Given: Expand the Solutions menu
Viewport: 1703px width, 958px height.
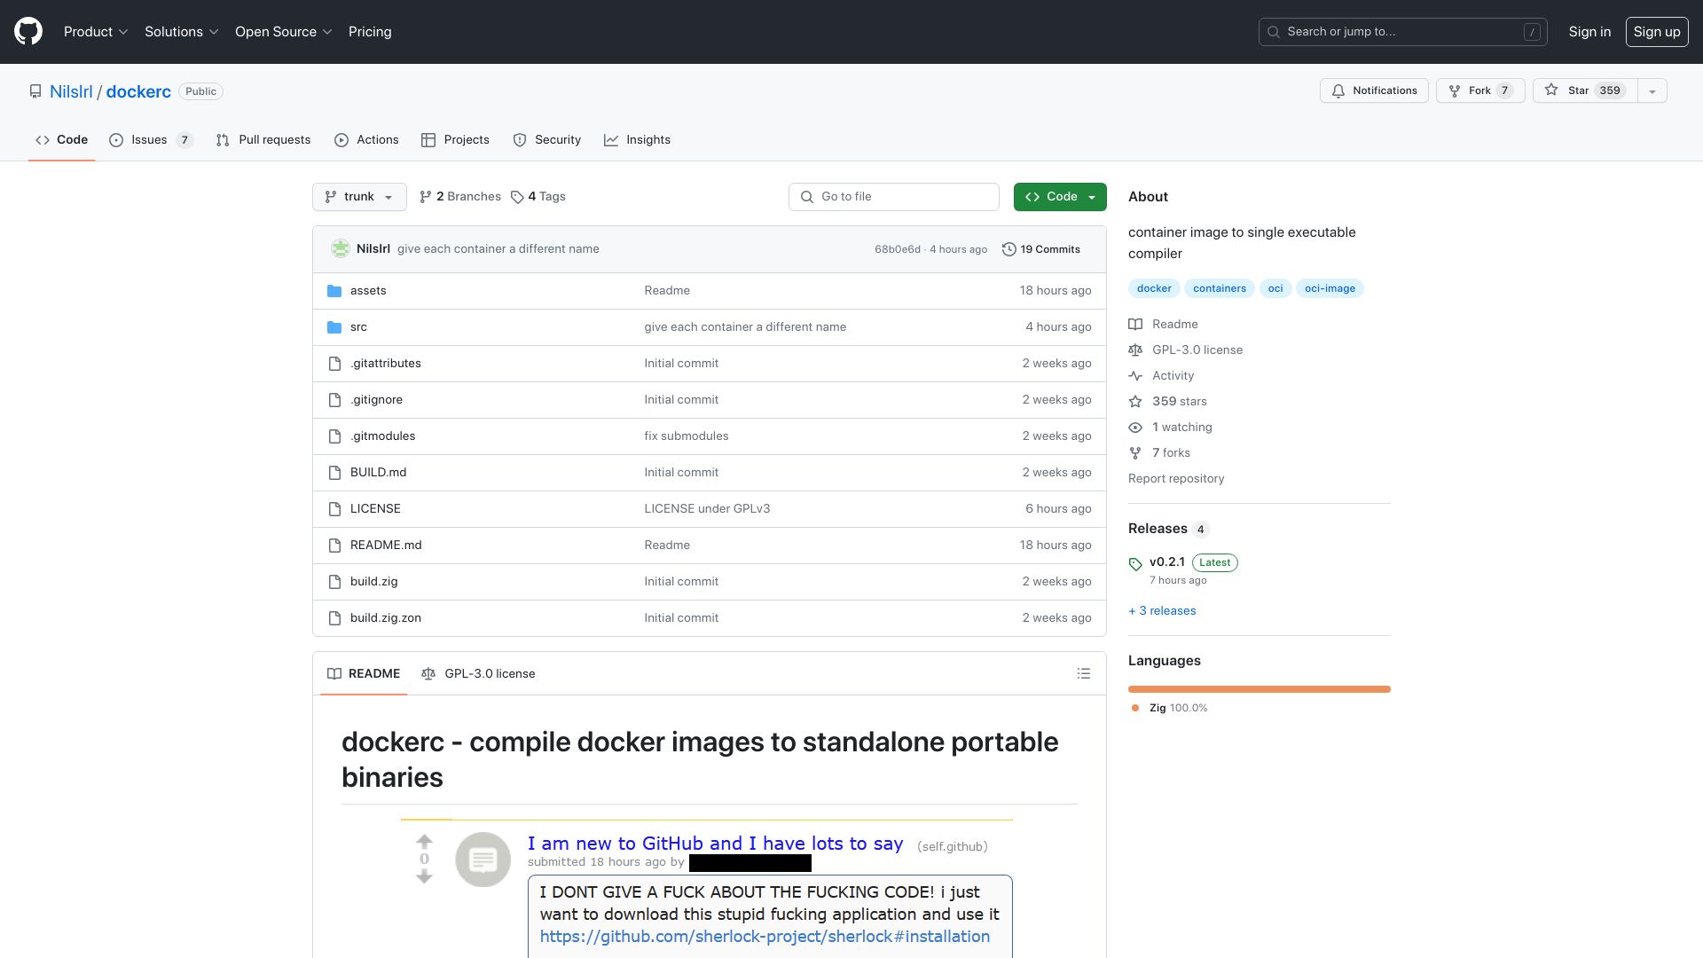Looking at the screenshot, I should coord(181,32).
